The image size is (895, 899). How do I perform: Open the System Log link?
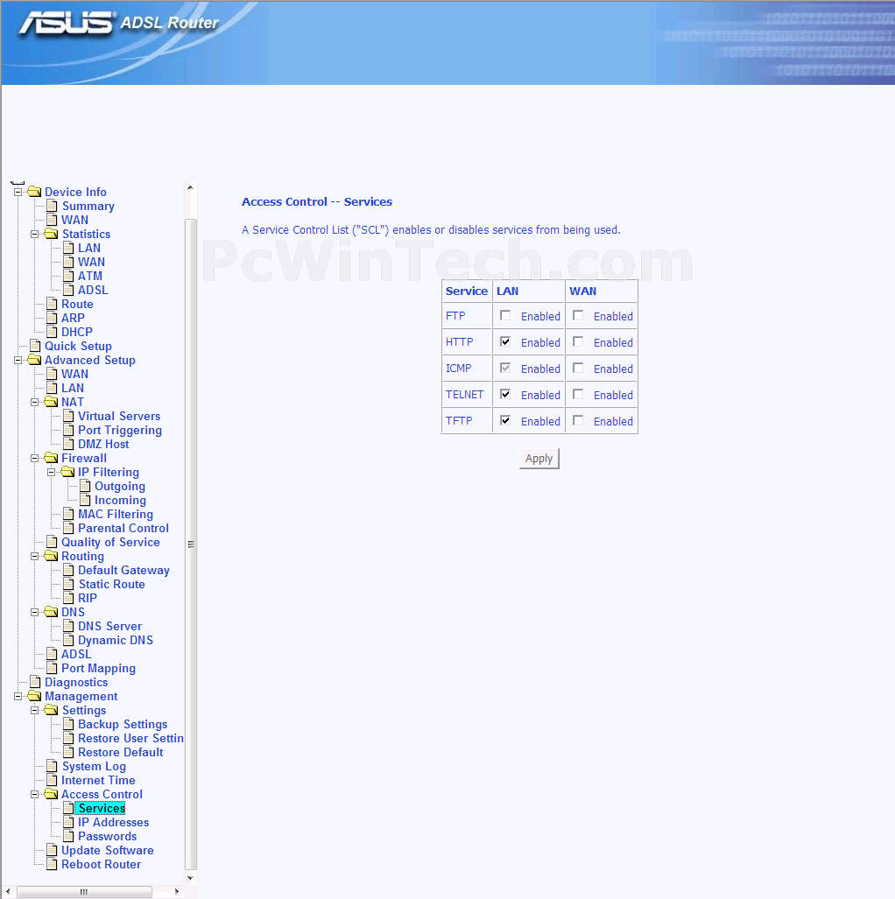(x=94, y=766)
